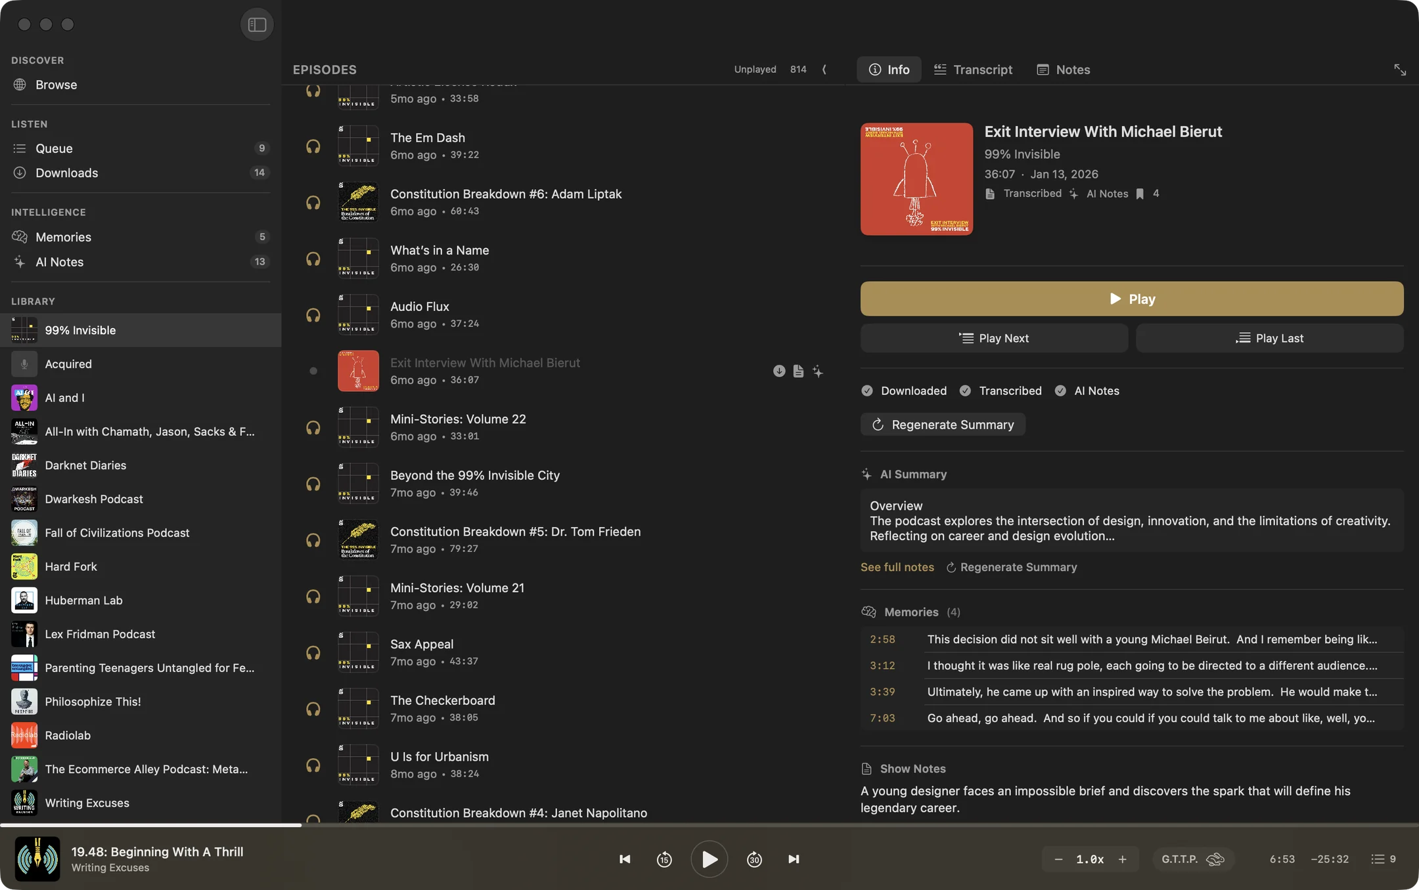This screenshot has width=1419, height=890.
Task: Toggle the sidebar visibility button
Action: click(257, 24)
